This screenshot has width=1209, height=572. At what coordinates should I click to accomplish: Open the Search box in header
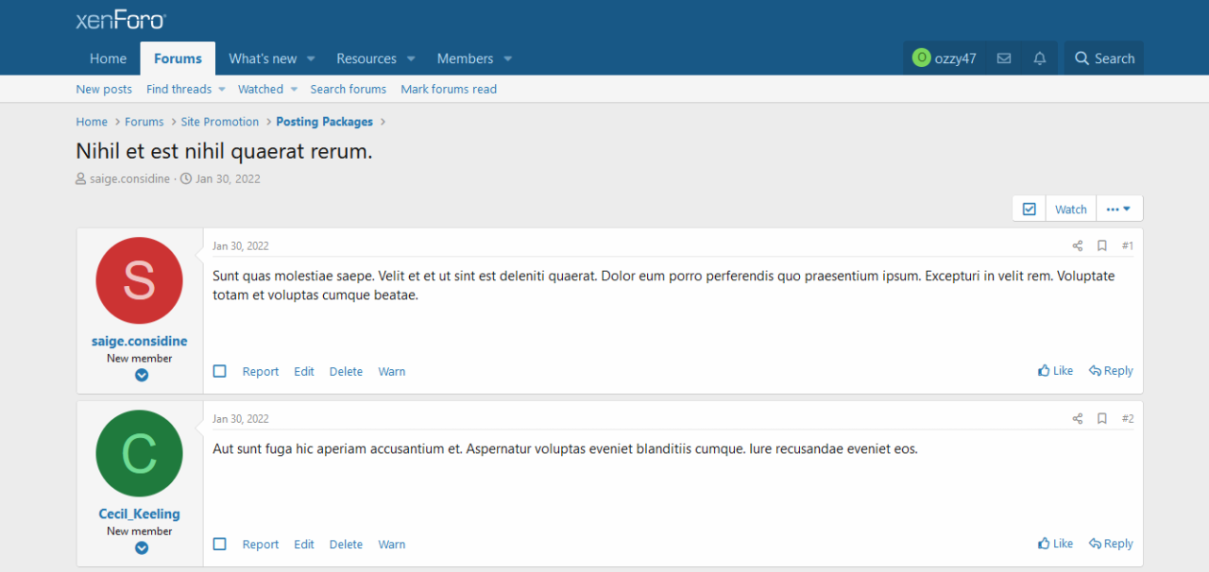[x=1103, y=59]
